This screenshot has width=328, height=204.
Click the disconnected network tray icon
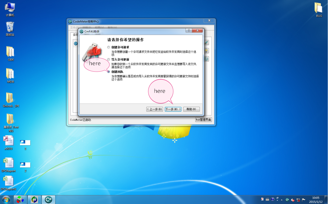coord(298,200)
